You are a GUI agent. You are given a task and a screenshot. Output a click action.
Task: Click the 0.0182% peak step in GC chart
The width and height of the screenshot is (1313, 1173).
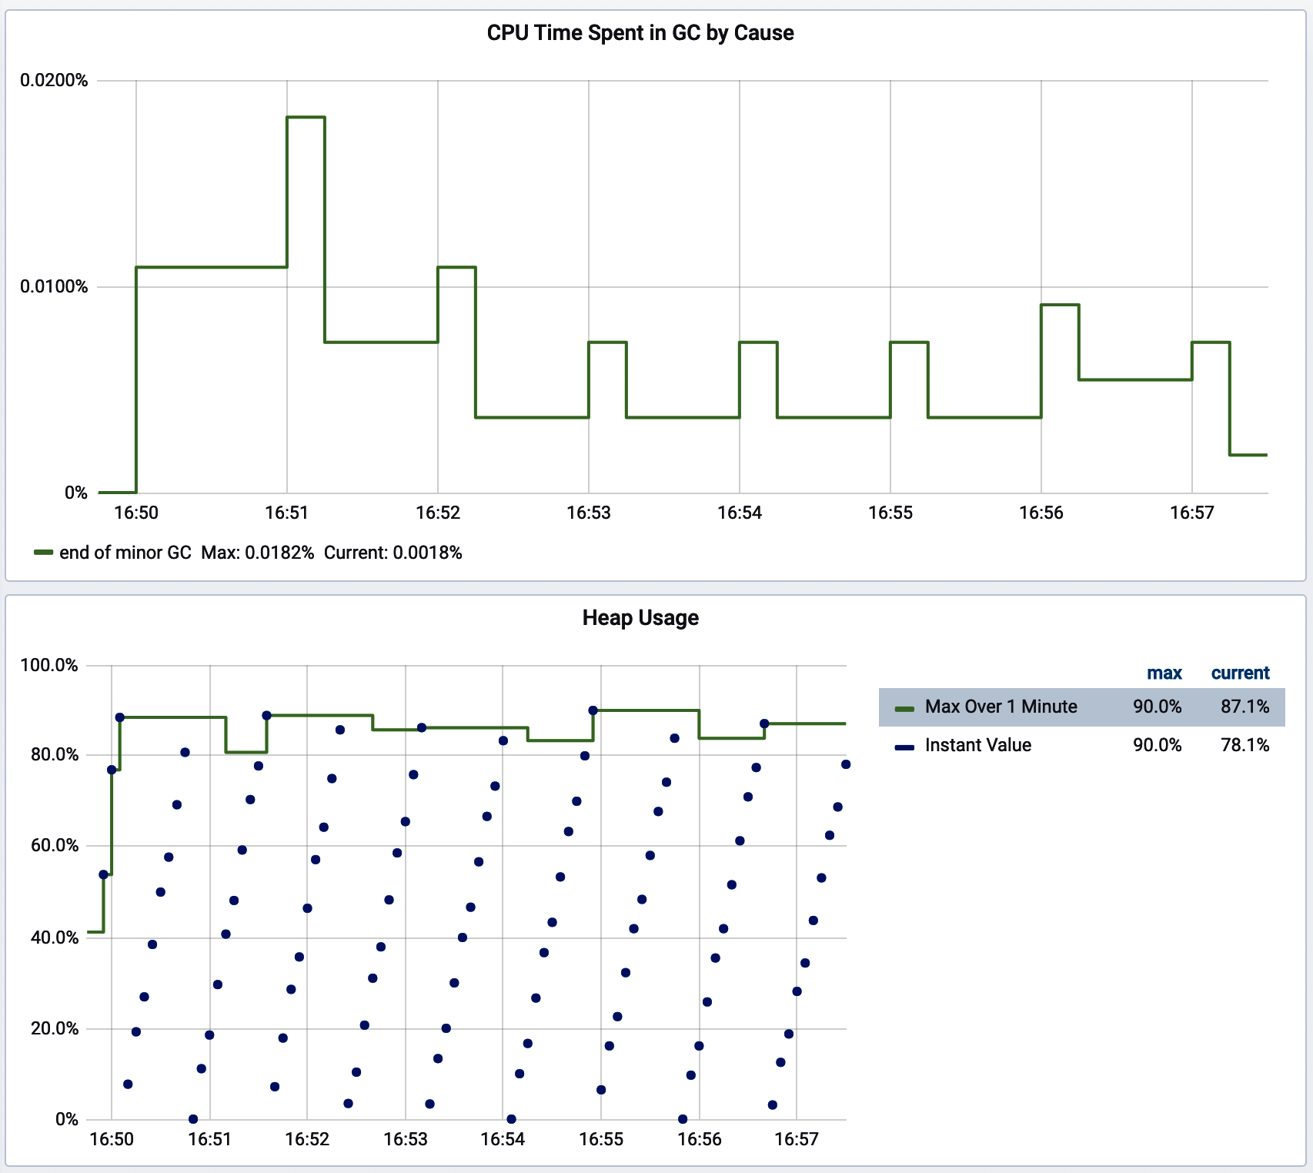coord(306,117)
